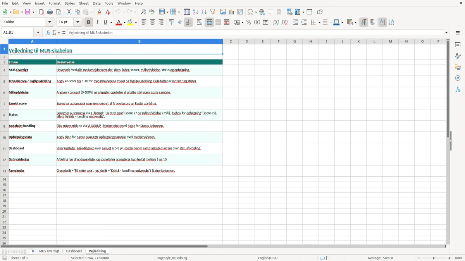465x261 pixels.
Task: Switch to MUS Oversigt sheet tab
Action: [49, 251]
